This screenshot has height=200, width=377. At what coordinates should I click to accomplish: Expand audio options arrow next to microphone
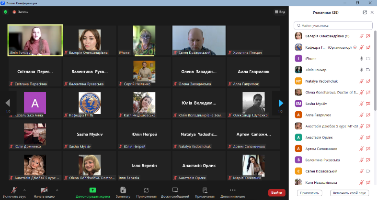pos(24,190)
